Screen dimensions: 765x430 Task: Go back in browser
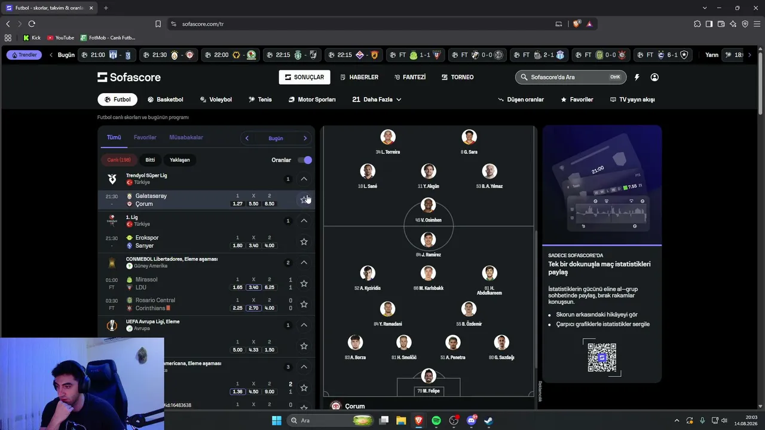[x=8, y=24]
